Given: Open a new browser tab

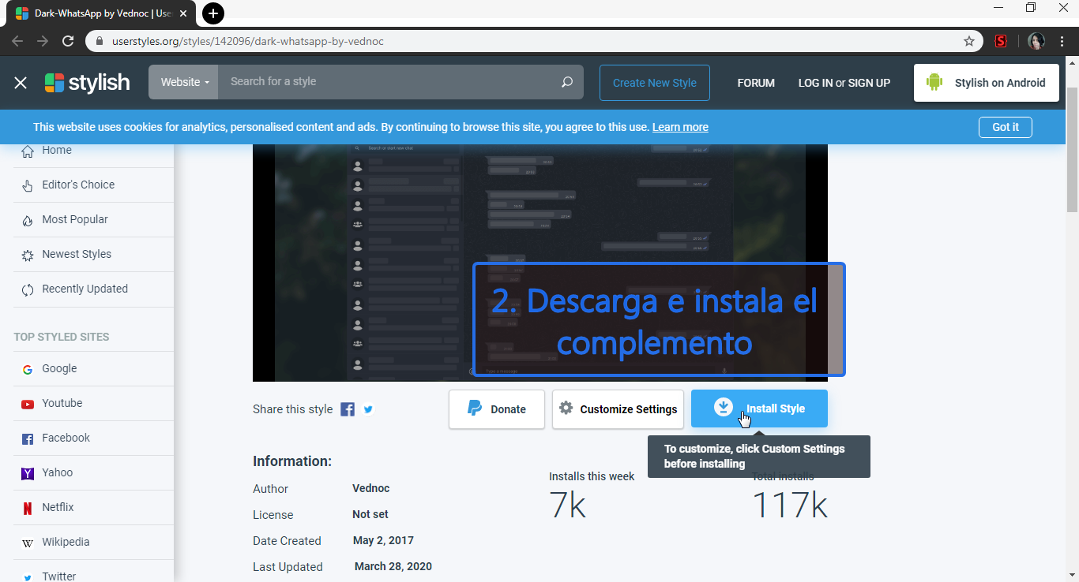Looking at the screenshot, I should pyautogui.click(x=213, y=13).
